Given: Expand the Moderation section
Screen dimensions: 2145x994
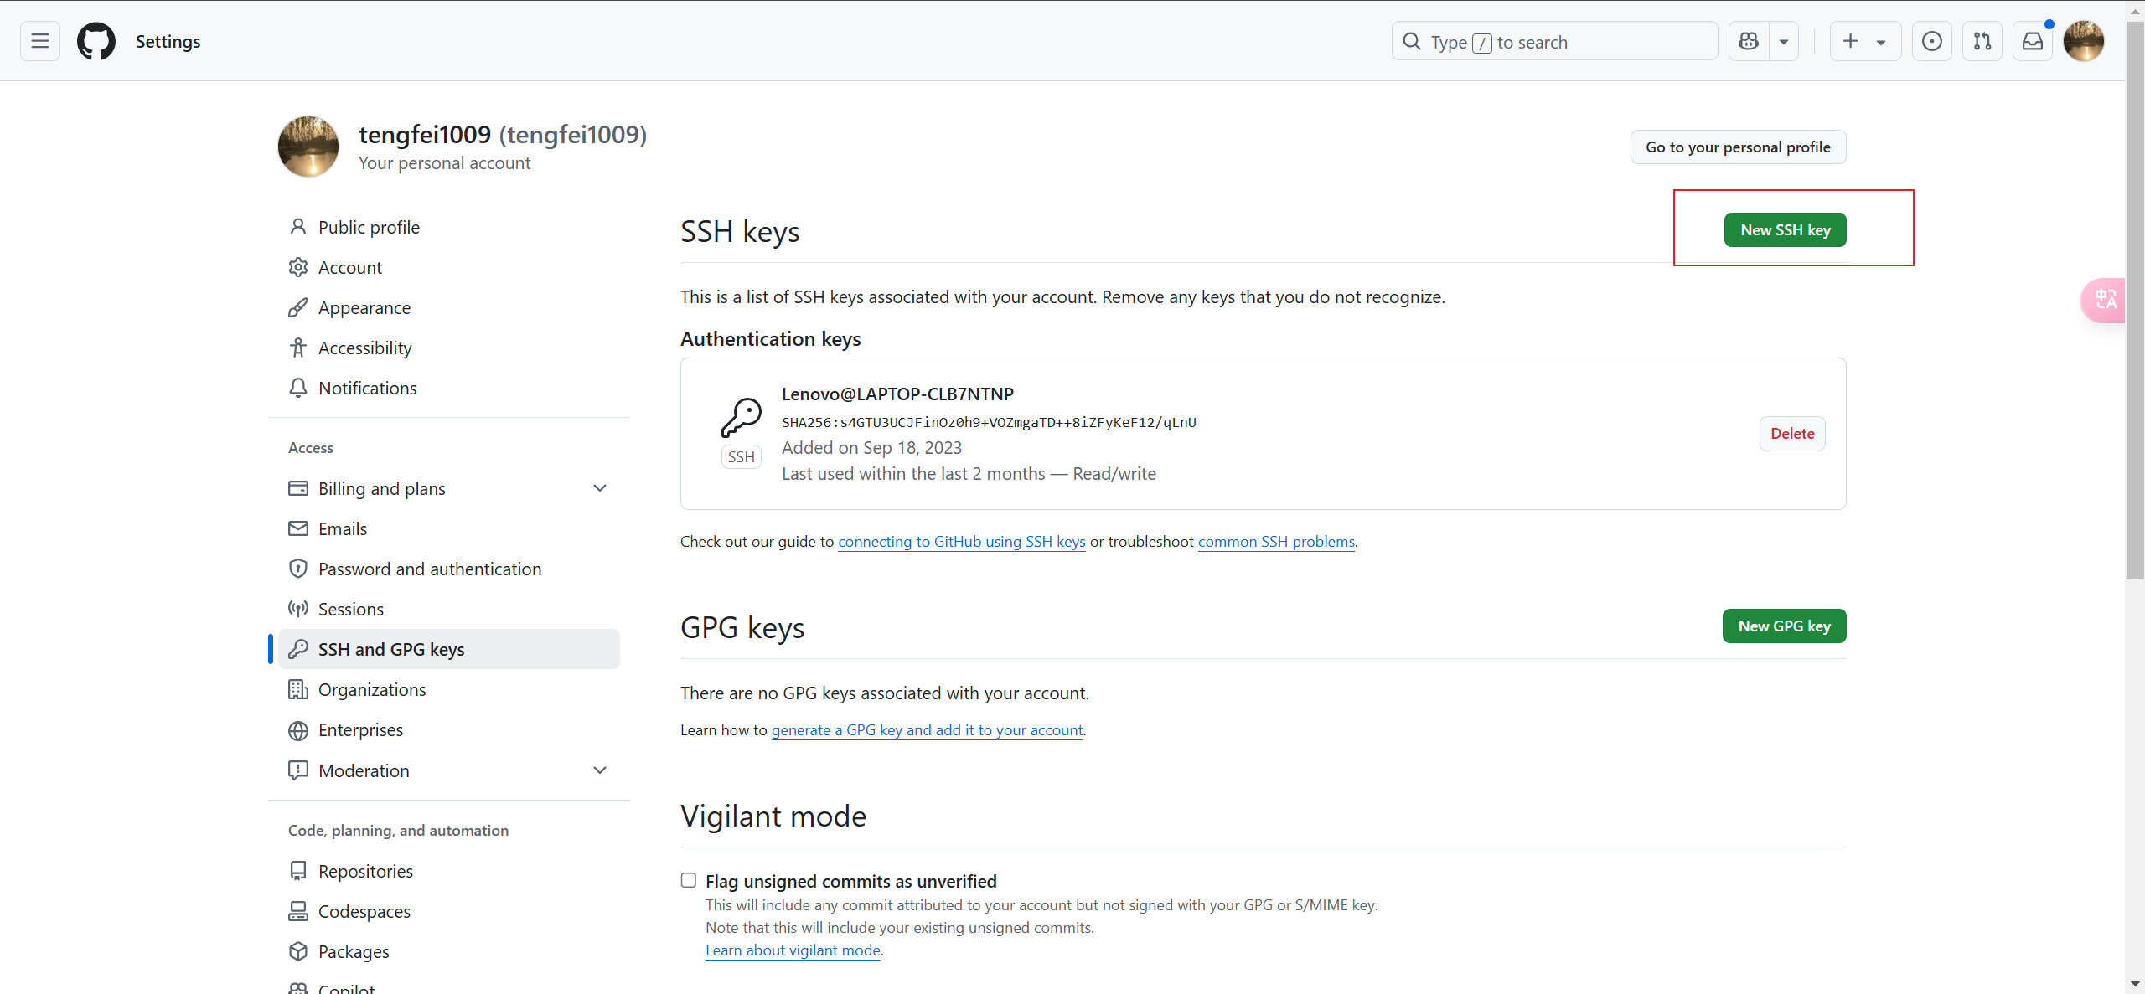Looking at the screenshot, I should pyautogui.click(x=600, y=770).
